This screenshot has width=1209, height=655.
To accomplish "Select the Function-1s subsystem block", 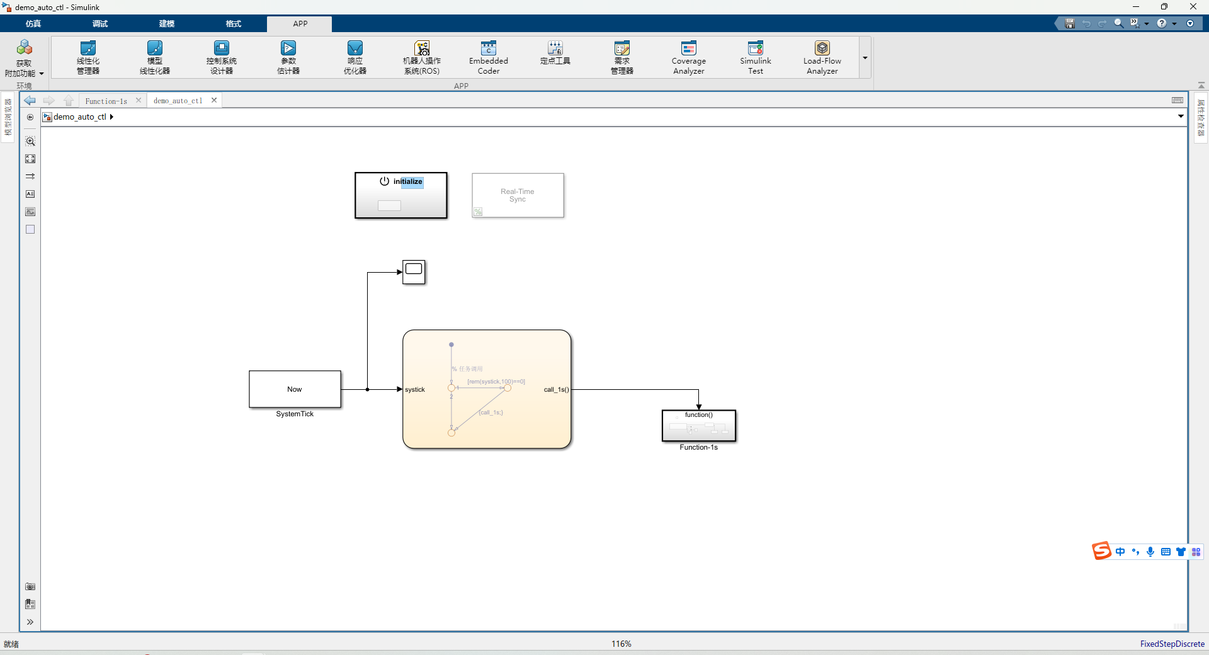I will click(x=699, y=426).
